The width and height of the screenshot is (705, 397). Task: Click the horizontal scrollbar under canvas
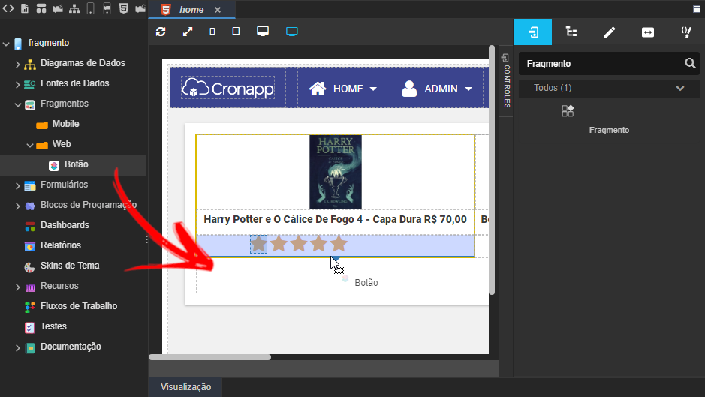pos(210,357)
